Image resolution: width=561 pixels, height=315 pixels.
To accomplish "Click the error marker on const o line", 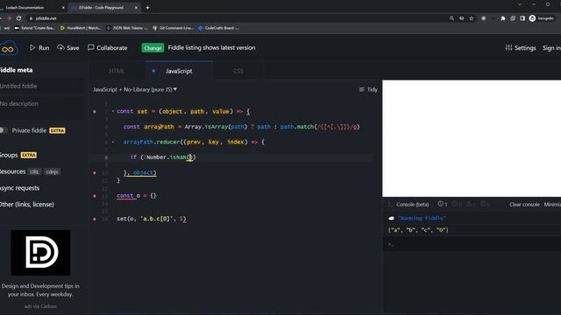I will tap(95, 196).
